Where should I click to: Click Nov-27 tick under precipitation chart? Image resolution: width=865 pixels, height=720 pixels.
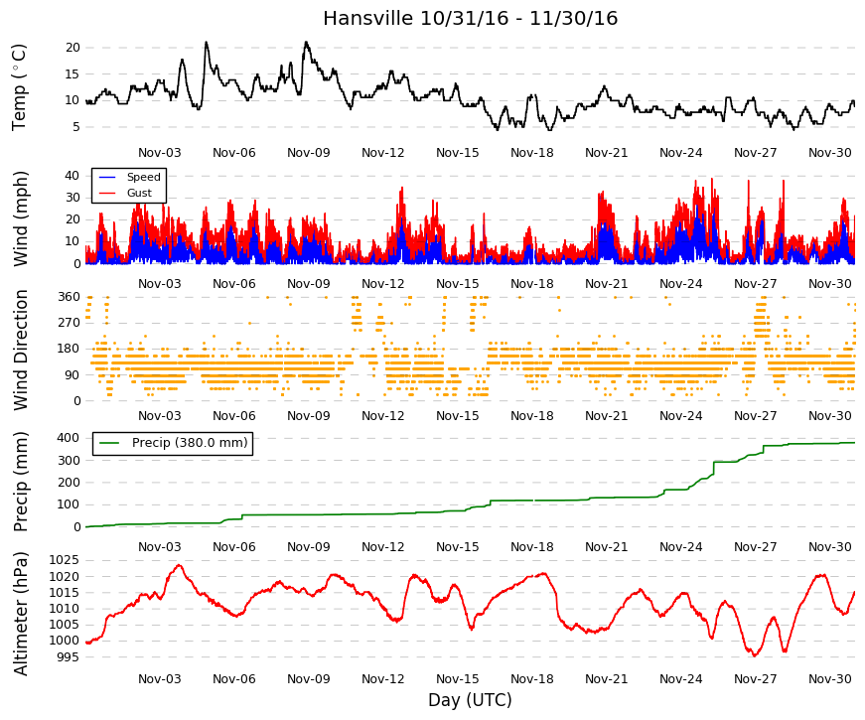click(x=755, y=547)
